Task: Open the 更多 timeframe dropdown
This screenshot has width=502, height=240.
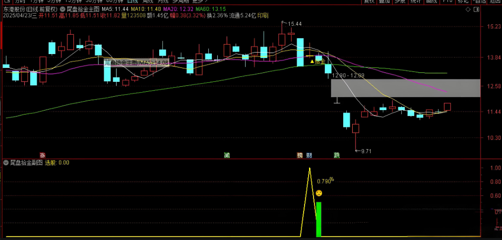Action: pos(197,1)
